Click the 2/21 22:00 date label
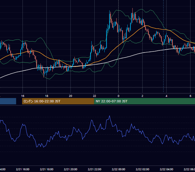Image resolution: width=195 pixels, height=172 pixels. 95,169
